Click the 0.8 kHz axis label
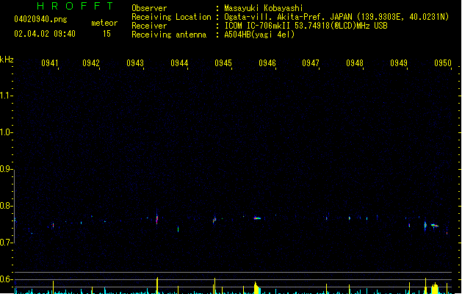This screenshot has height=294, width=462. 5,206
